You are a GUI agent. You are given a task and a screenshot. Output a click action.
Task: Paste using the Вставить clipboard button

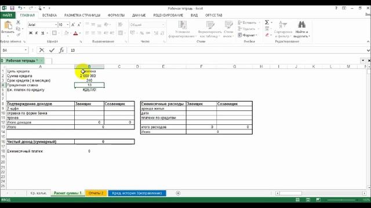pyautogui.click(x=8, y=28)
